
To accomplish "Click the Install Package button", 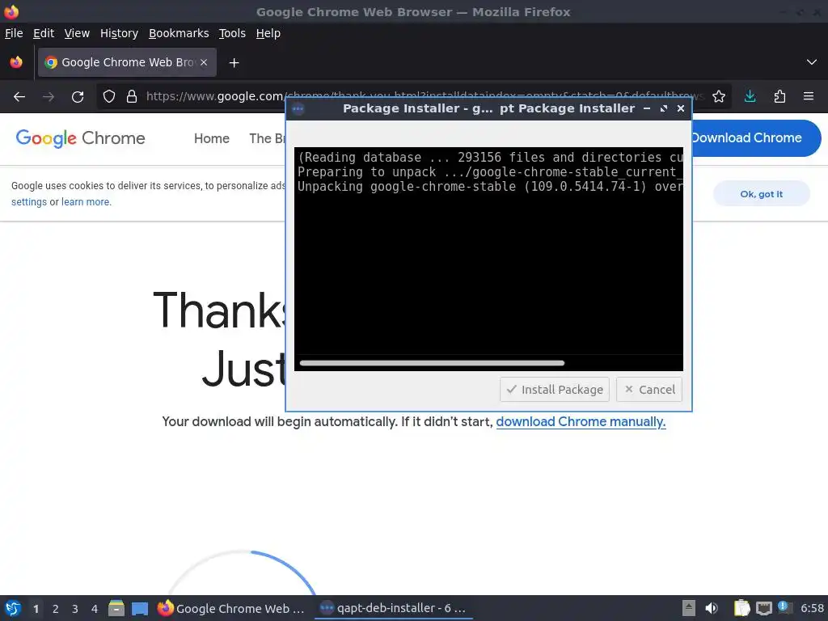I will pos(555,390).
